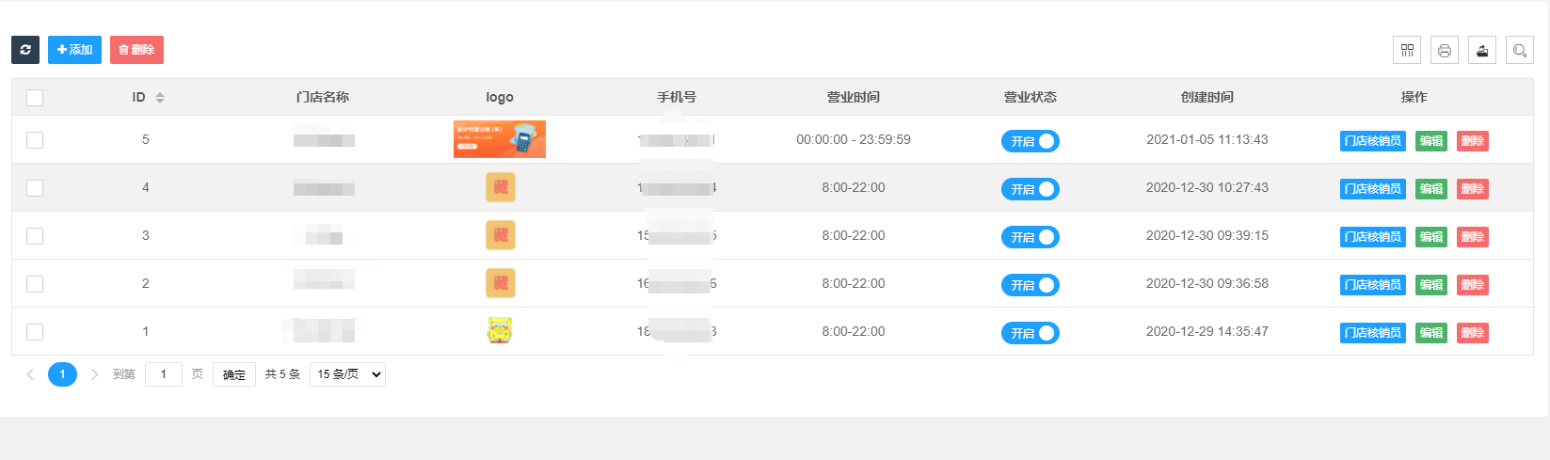Viewport: 1550px width, 460px height.
Task: Open the logo thumbnail of store ID 5
Action: pos(500,139)
